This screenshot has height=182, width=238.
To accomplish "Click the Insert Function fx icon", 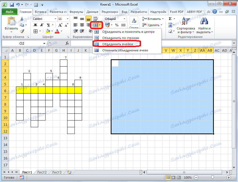I will (67, 43).
